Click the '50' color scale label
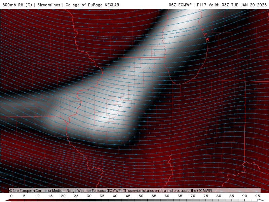This screenshot has height=202, width=269. 141,196
